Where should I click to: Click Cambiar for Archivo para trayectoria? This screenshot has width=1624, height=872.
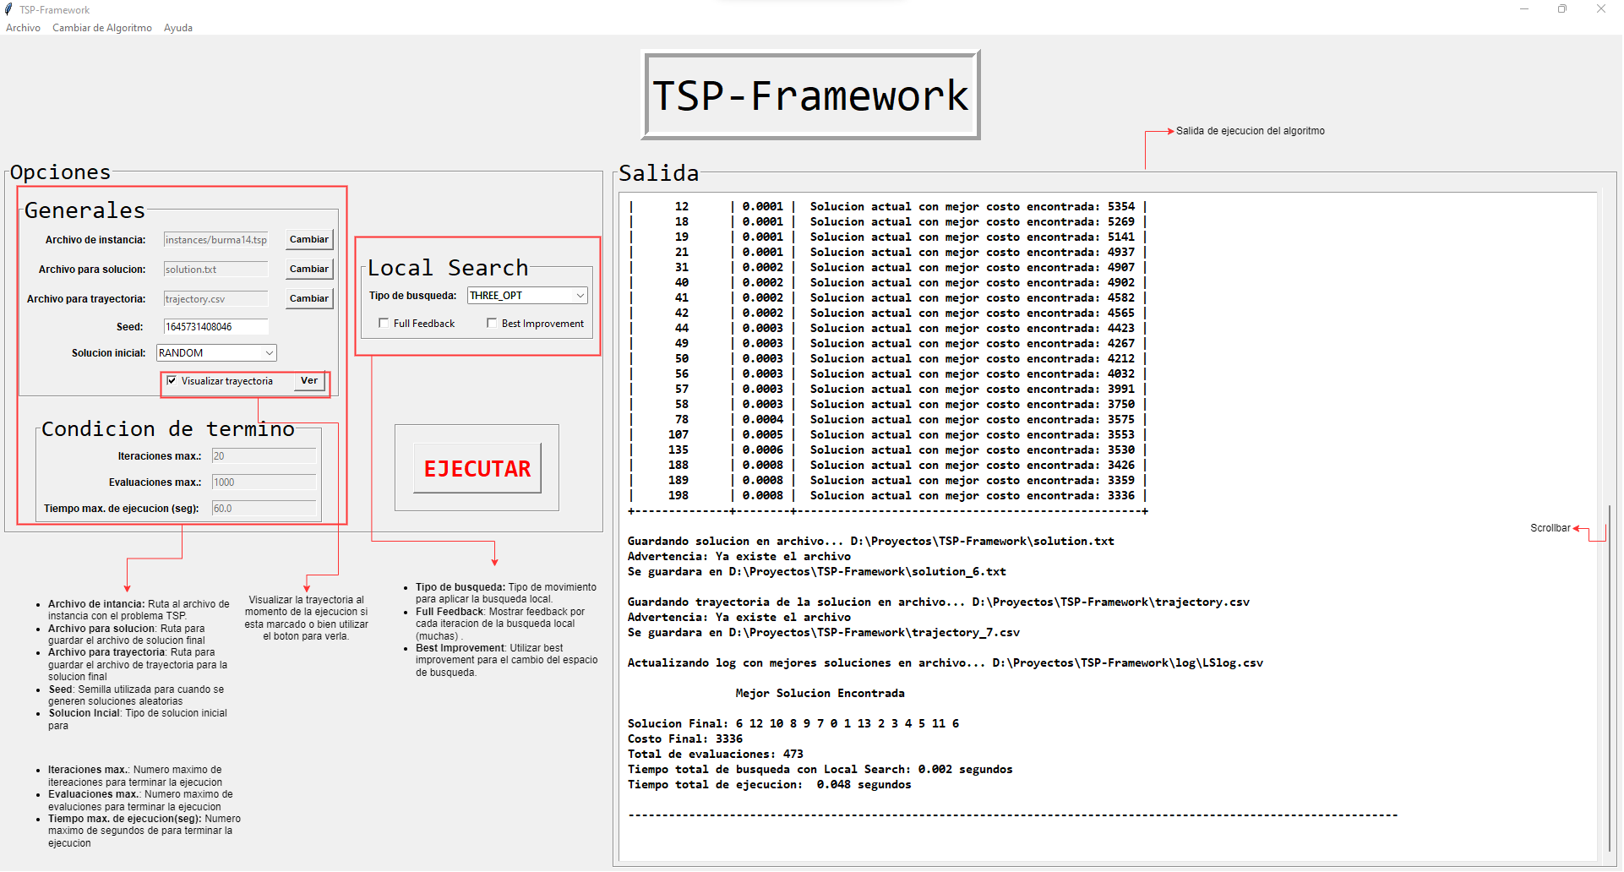[x=309, y=299]
